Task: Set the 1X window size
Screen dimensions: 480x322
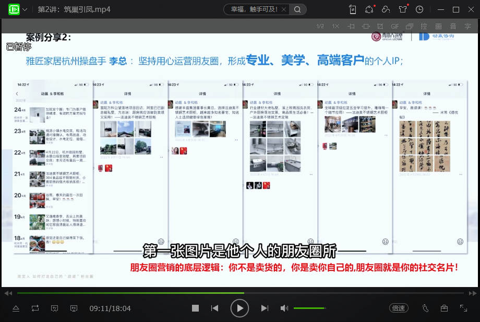Action: click(x=336, y=26)
